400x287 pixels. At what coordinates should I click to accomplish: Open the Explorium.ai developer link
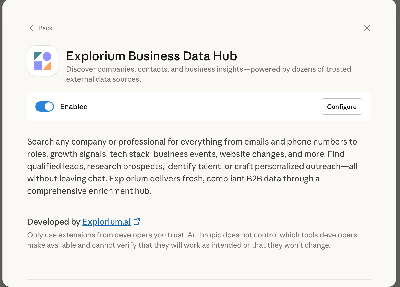tap(106, 222)
